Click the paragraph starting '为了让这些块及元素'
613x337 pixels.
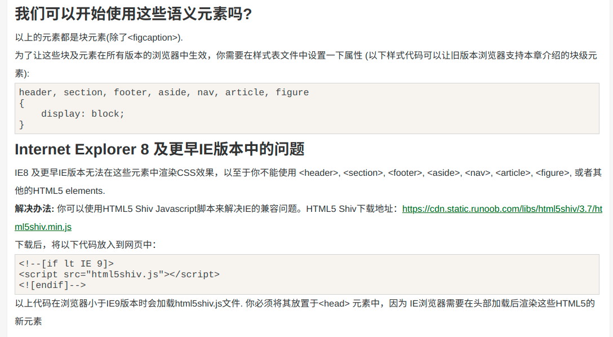[306, 64]
